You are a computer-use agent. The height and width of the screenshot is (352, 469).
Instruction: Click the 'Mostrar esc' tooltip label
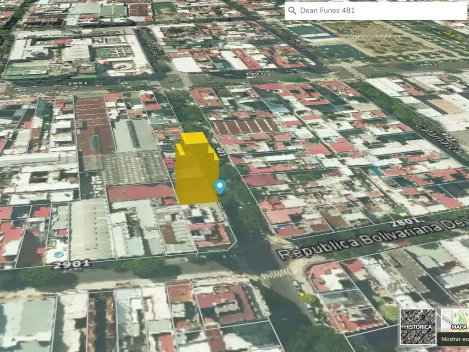(453, 341)
